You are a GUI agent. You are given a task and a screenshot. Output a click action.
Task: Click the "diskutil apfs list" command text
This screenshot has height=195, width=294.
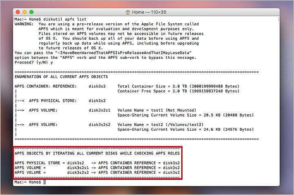click(x=65, y=19)
